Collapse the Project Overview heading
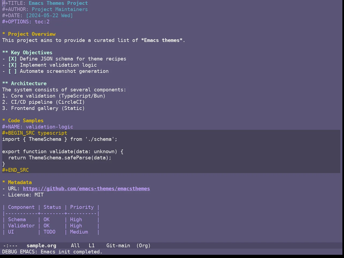The image size is (344, 258). click(29, 34)
